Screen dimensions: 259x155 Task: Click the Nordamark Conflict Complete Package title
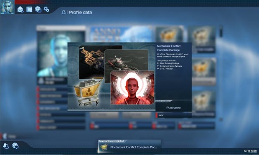coord(169,48)
